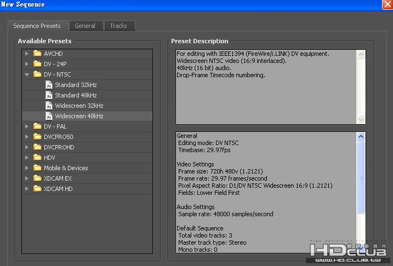Click the Mobile & Devices folder icon
Screen dimensions: 393x266
(x=37, y=168)
